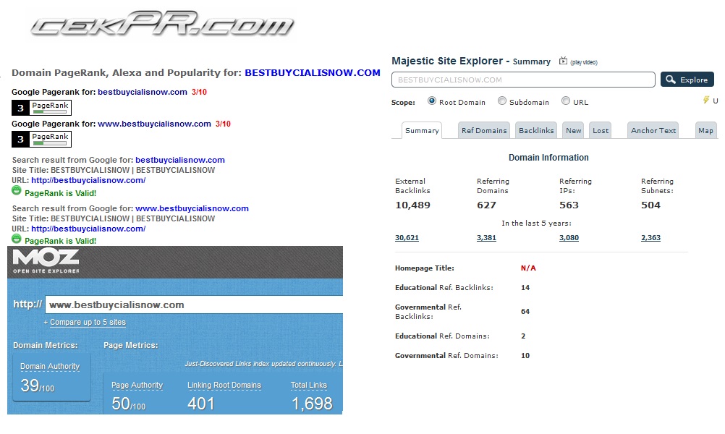Click the Referring IPs value 563
725x434 pixels.
coord(569,205)
